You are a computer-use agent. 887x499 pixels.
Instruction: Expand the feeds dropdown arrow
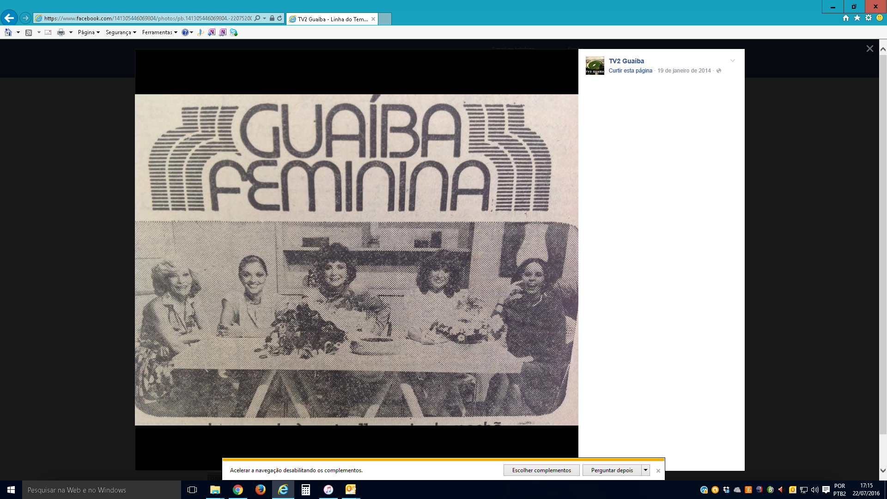(39, 32)
